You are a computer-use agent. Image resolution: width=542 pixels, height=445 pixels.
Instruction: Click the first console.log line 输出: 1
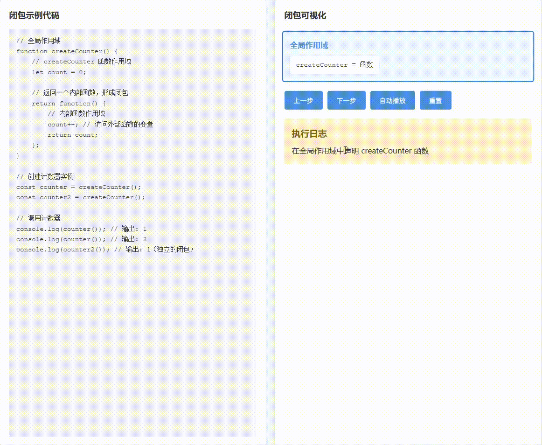click(x=82, y=229)
